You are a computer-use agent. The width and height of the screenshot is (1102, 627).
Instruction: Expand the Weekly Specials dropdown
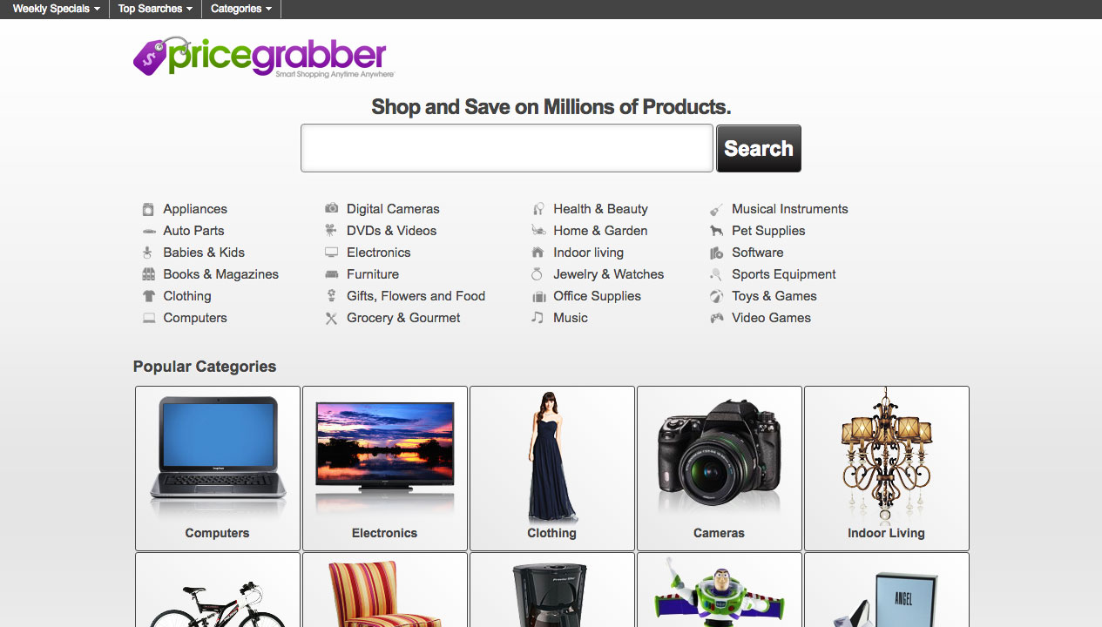pyautogui.click(x=56, y=9)
